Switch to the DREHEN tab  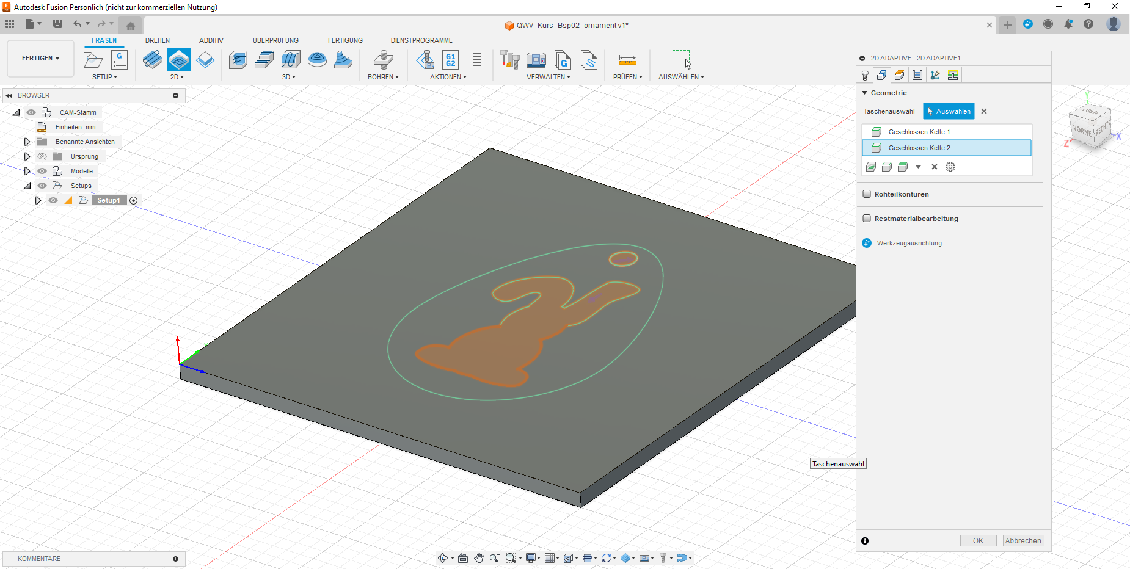tap(158, 40)
